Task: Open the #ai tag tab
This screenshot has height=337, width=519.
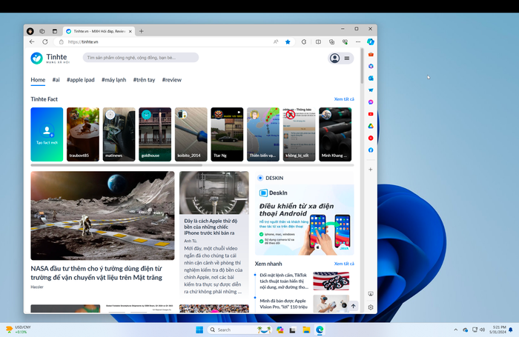Action: 56,80
